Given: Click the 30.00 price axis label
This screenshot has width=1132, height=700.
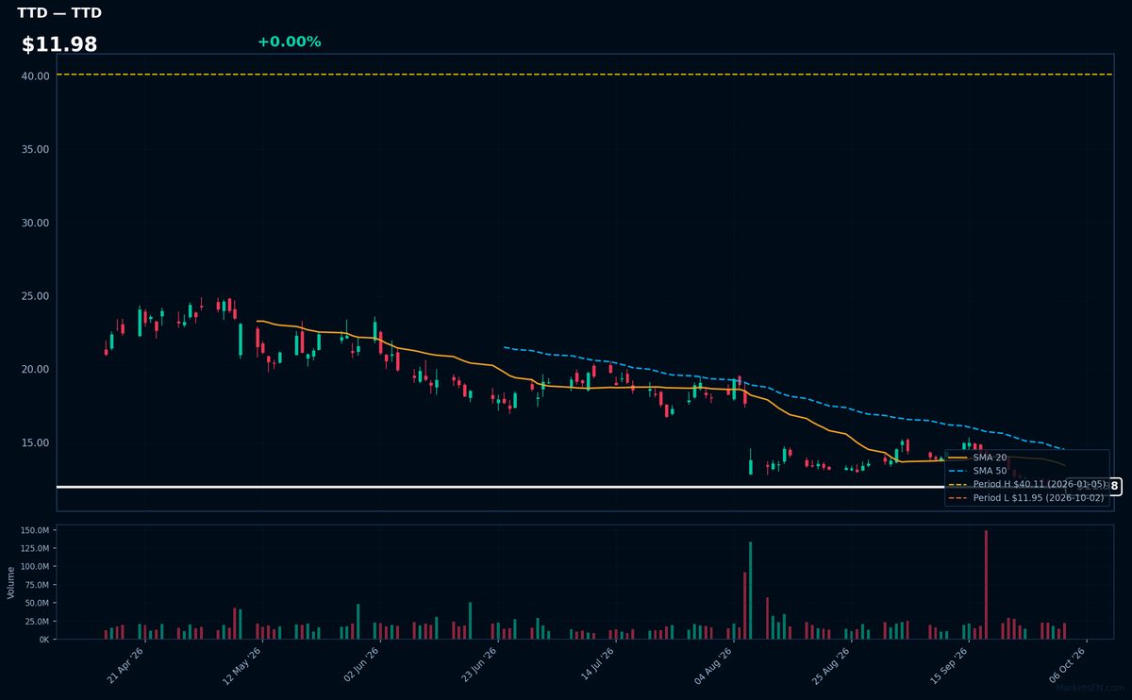Looking at the screenshot, I should [x=36, y=223].
